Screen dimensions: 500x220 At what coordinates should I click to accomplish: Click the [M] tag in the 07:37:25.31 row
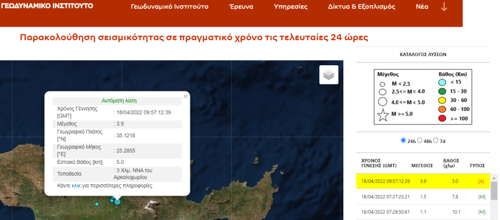481,197
